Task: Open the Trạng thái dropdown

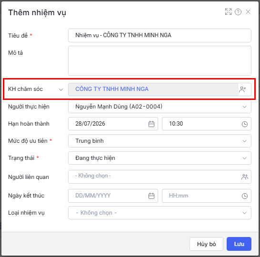Action: coord(160,158)
